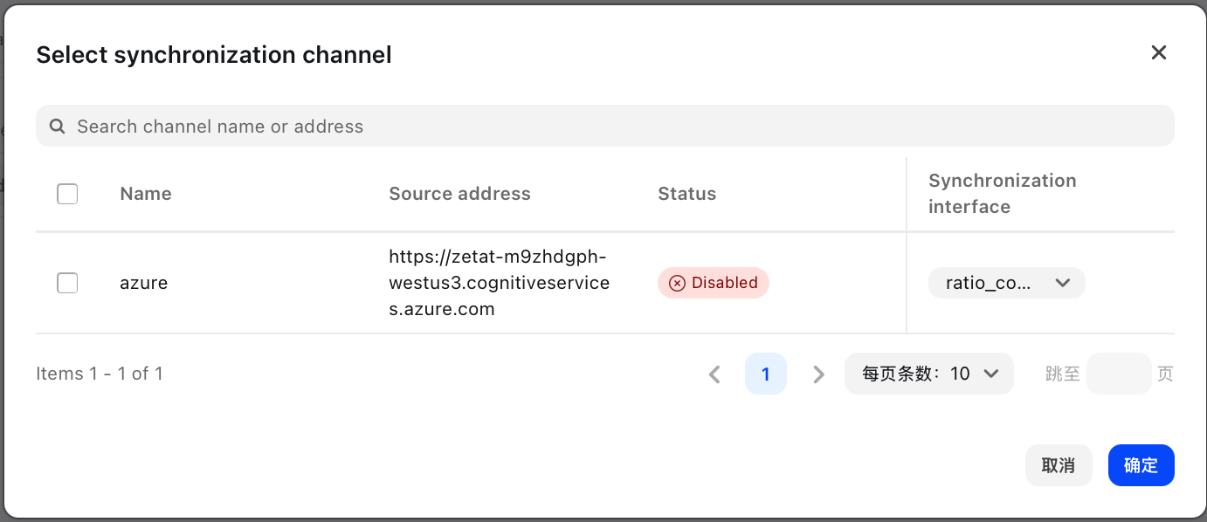Screen dimensions: 1207x522
Task: Click the Name column header
Action: [x=146, y=194]
